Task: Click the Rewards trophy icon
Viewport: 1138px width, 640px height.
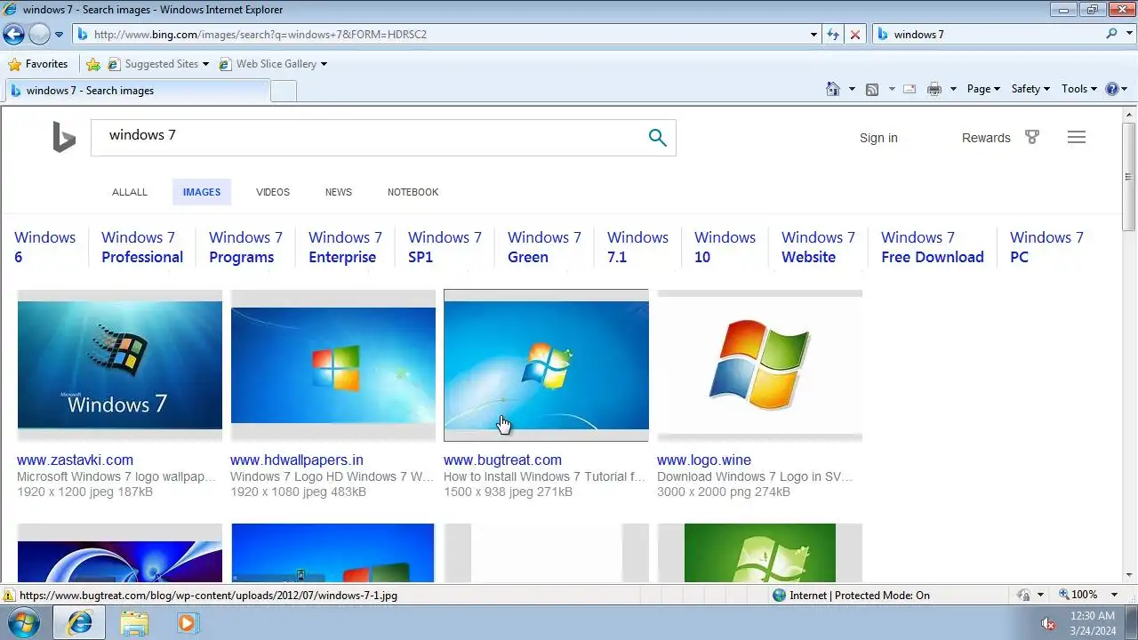Action: tap(1032, 137)
